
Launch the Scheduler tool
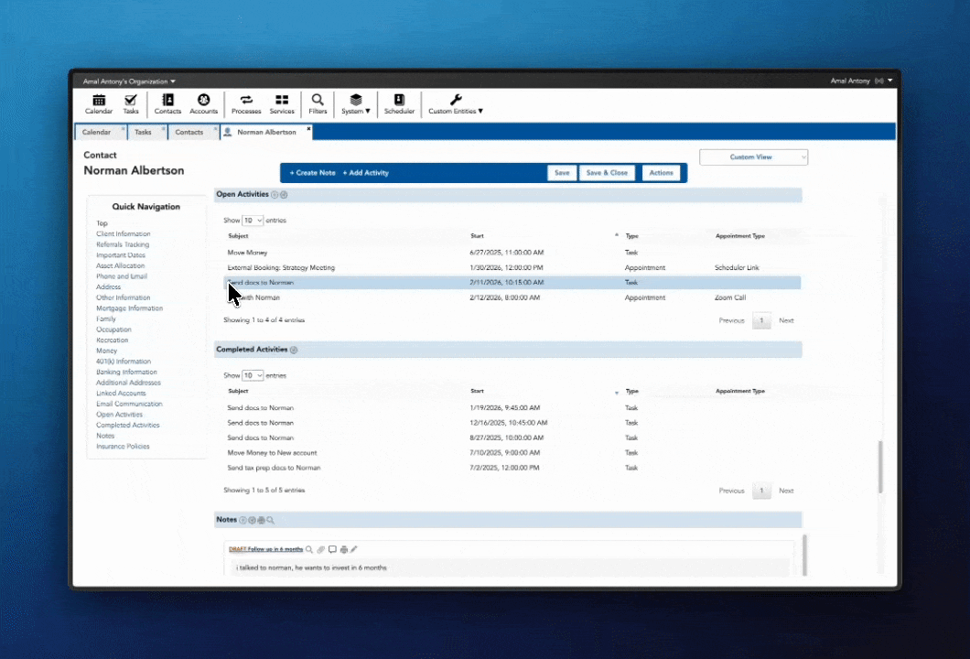(x=398, y=103)
